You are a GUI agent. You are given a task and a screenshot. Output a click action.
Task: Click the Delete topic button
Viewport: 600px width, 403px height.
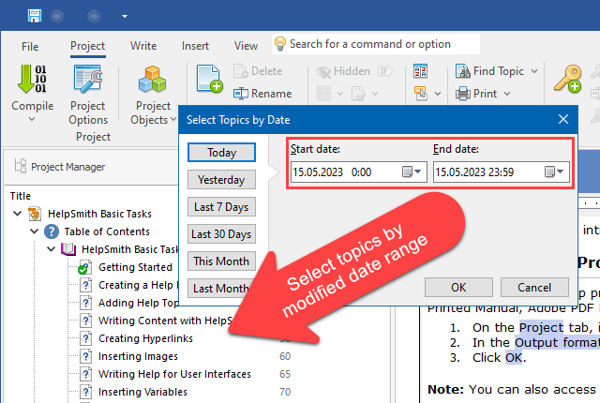coord(259,71)
